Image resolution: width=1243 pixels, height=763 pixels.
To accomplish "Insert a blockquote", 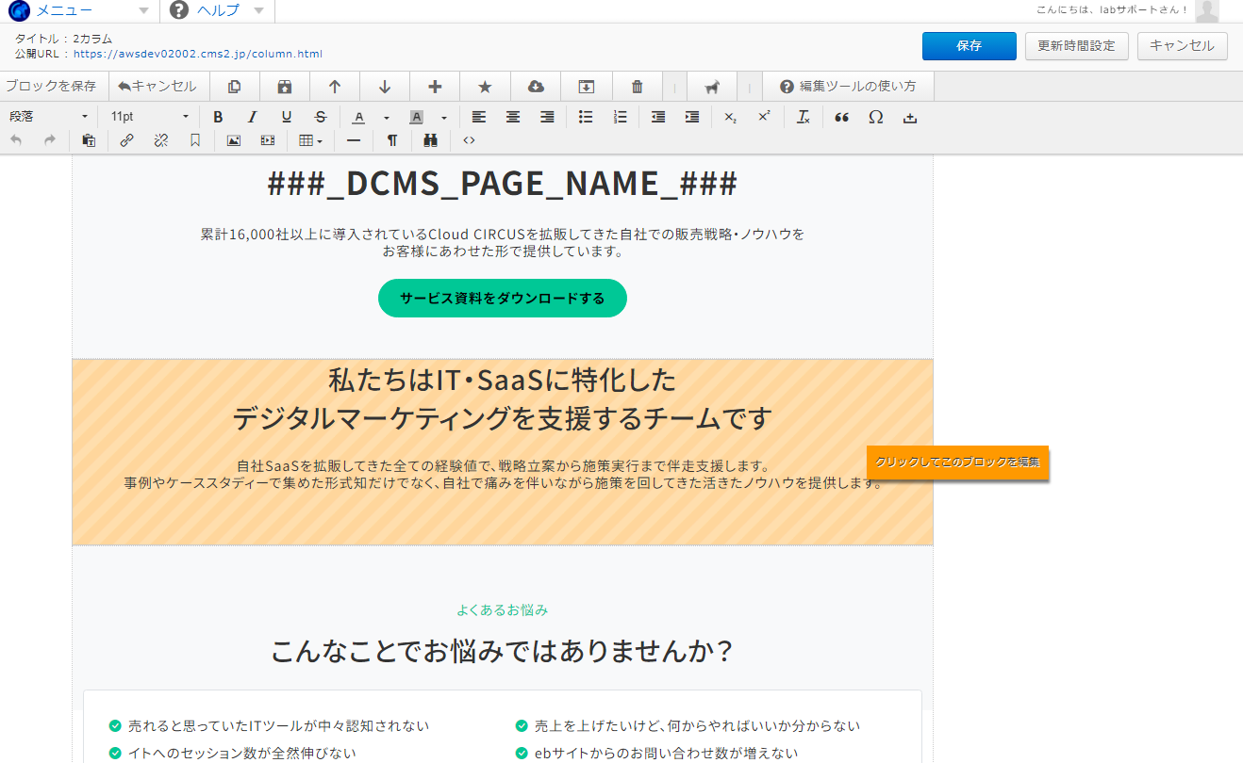I will [x=842, y=117].
